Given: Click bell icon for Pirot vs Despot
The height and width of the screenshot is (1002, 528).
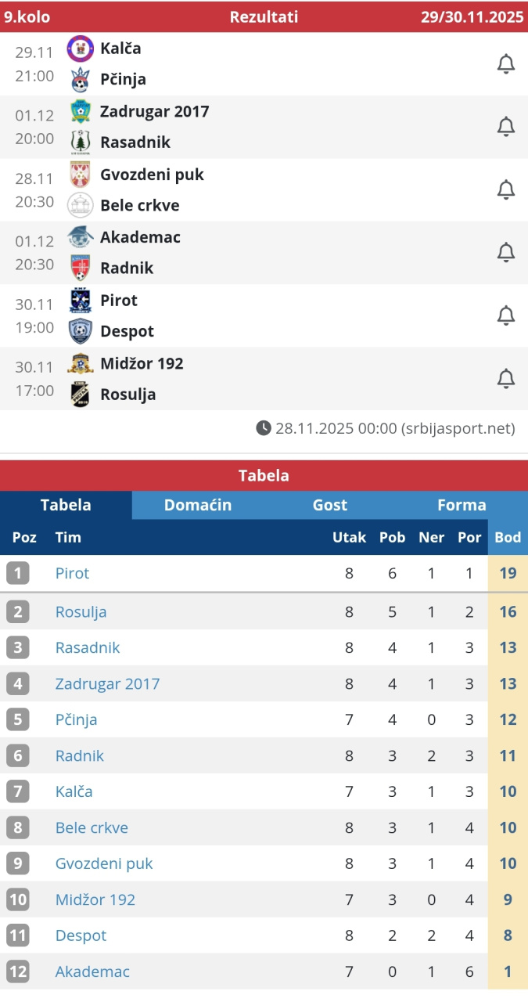Looking at the screenshot, I should point(506,315).
